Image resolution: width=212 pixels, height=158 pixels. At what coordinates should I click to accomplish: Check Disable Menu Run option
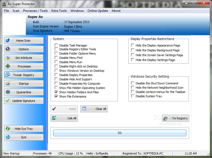[x=56, y=62]
